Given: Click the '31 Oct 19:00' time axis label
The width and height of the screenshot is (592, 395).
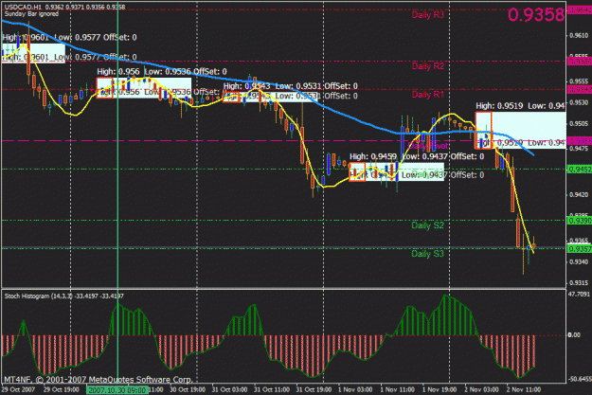Looking at the screenshot, I should (314, 389).
